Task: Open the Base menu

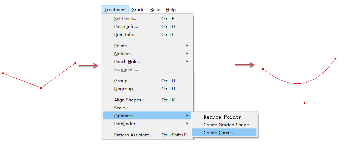Action: coord(155,10)
